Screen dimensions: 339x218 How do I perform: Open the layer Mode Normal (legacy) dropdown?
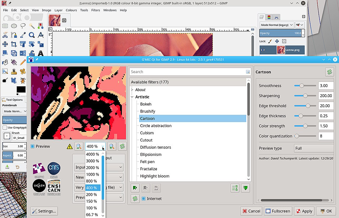point(277,25)
